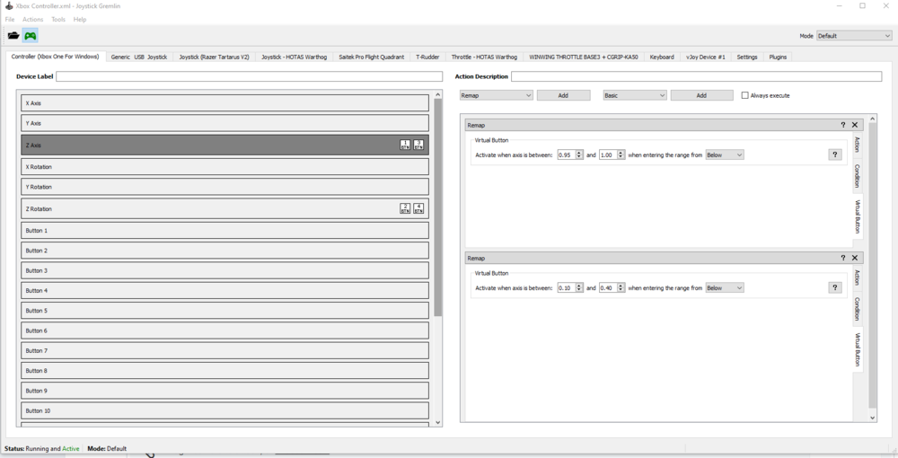Remove the first Remap action with X
Screen dimensions: 898x458
(855, 125)
